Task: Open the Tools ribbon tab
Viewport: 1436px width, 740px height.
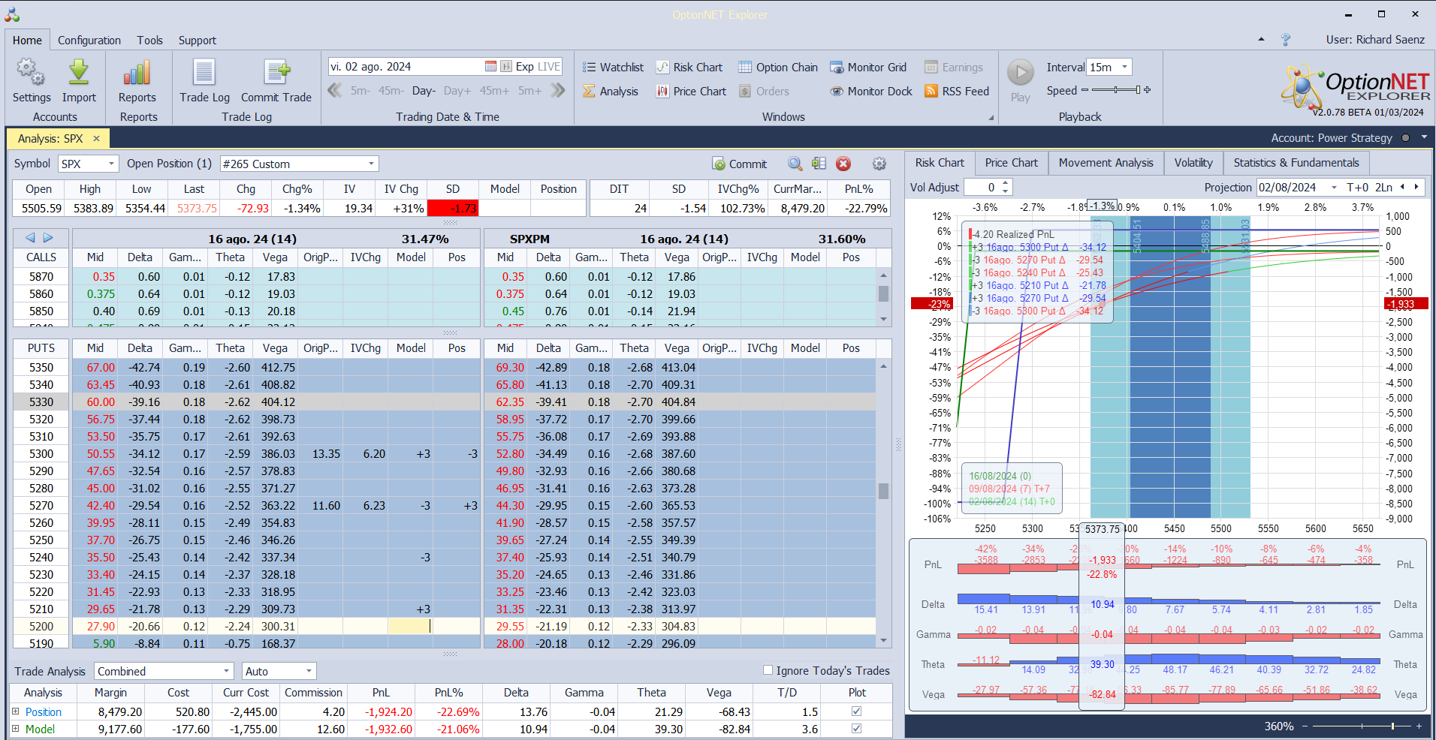Action: 149,41
